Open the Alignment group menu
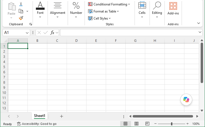This screenshot has width=205, height=127. click(58, 10)
